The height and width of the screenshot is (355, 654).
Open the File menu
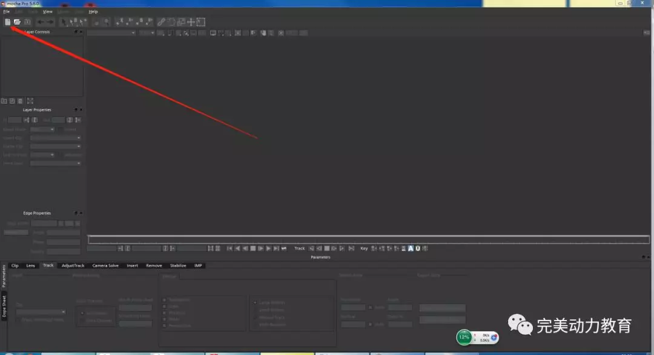pyautogui.click(x=7, y=11)
